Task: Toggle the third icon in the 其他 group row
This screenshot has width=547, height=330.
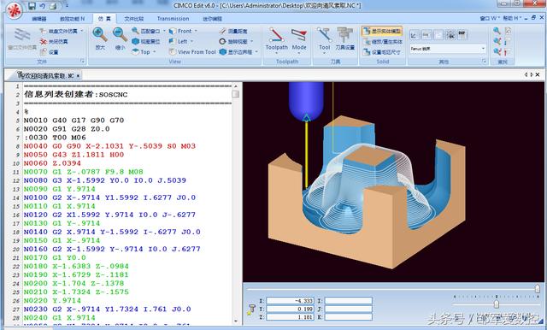Action: tap(438, 34)
